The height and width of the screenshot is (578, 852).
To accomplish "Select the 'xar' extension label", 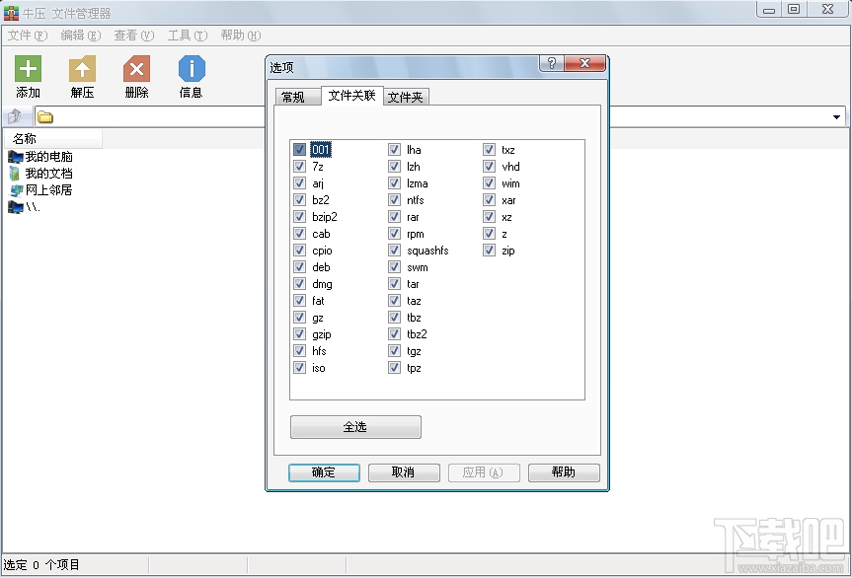I will [508, 200].
